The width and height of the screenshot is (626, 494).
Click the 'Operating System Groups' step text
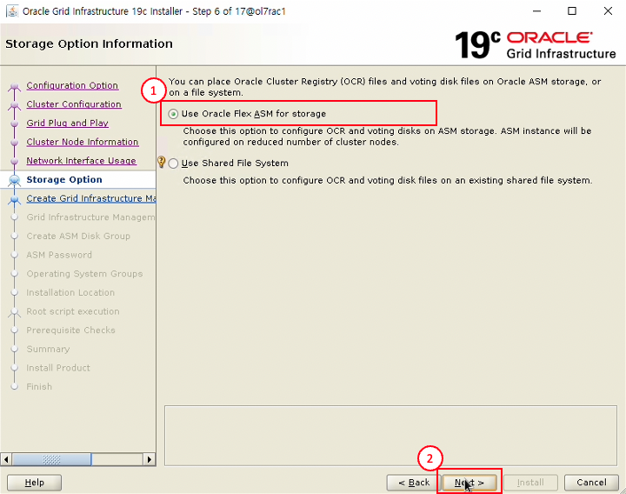click(x=84, y=274)
